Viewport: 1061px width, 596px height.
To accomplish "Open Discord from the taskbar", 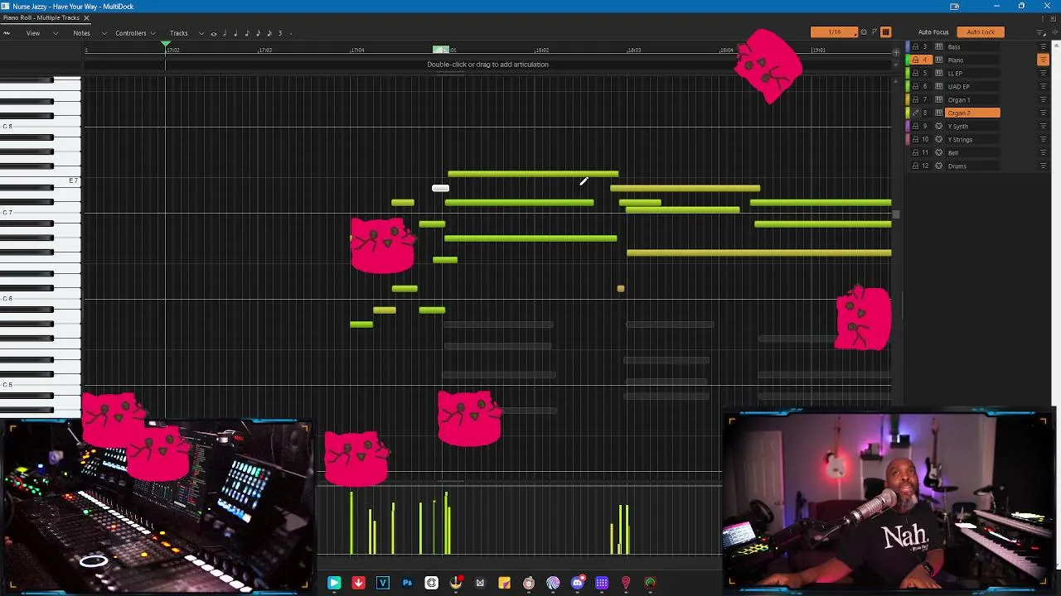I will click(x=578, y=584).
